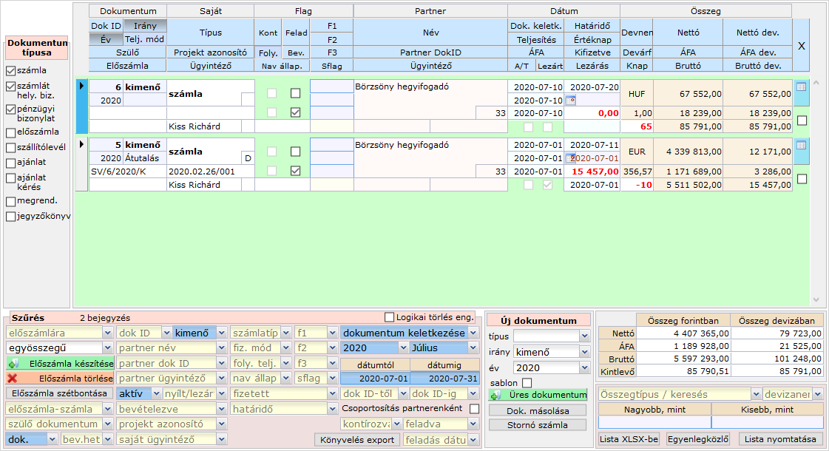
Task: Toggle Csoportosítás partnerenként checkbox
Action: click(x=474, y=408)
